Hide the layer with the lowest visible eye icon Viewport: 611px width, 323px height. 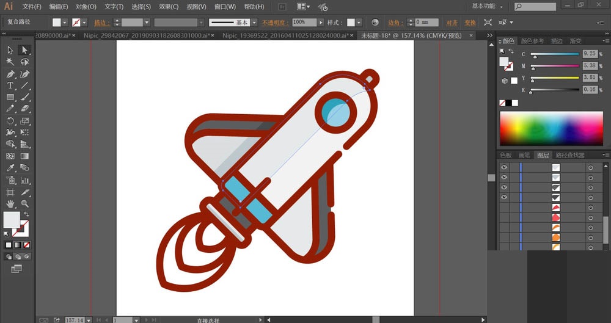[504, 197]
